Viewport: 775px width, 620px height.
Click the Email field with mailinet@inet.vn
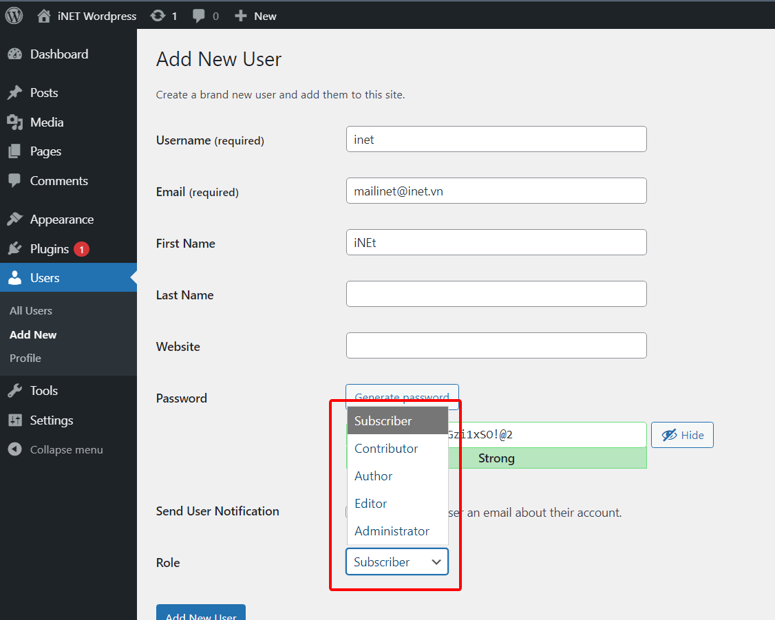point(496,191)
